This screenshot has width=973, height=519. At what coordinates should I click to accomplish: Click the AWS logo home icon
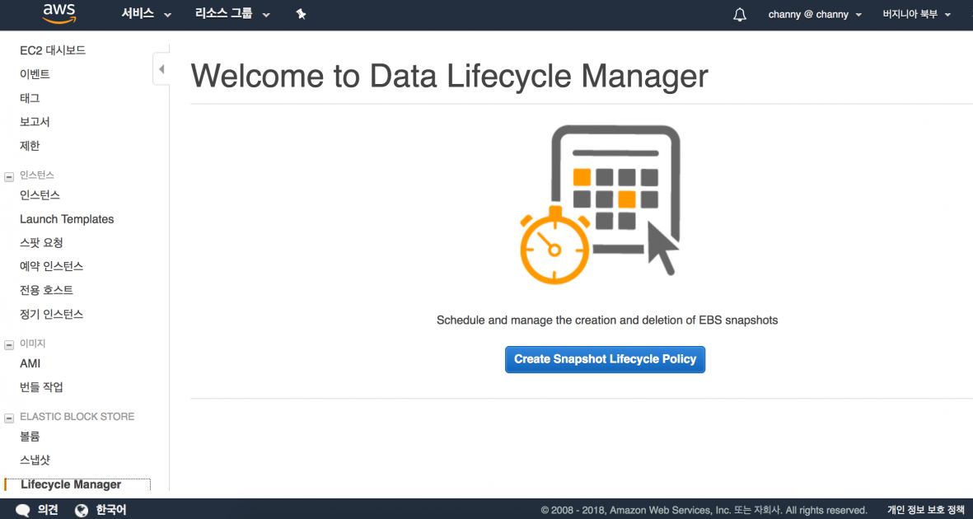(59, 13)
